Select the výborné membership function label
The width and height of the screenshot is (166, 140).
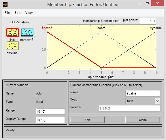[x=156, y=28]
